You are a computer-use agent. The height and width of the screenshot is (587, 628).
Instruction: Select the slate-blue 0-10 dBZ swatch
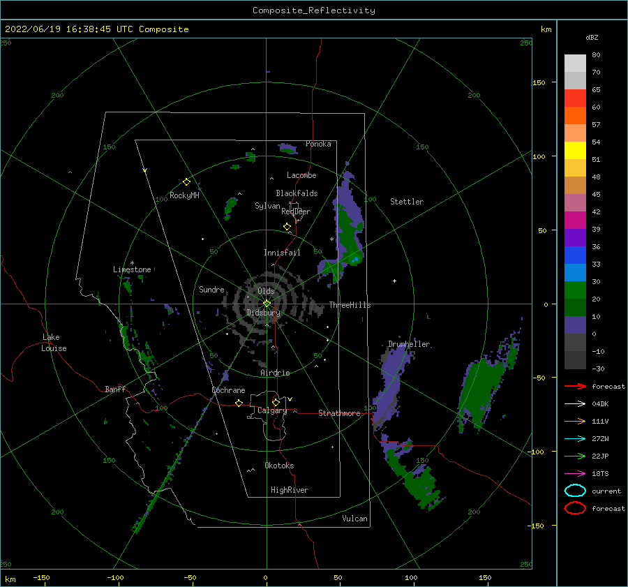click(x=575, y=325)
